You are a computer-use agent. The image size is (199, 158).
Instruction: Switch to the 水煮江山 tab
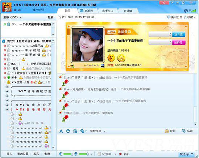point(108,11)
